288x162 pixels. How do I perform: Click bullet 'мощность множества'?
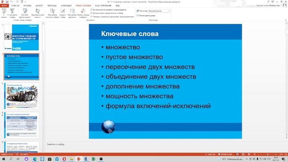pyautogui.click(x=139, y=96)
